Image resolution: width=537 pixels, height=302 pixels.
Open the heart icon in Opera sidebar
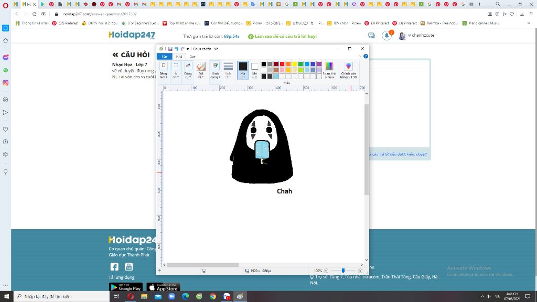[x=5, y=130]
